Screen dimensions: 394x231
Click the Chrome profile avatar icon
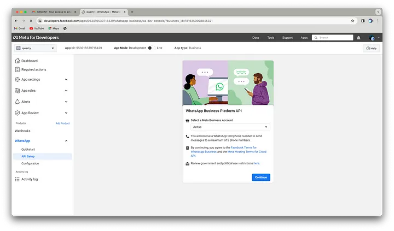click(x=370, y=21)
